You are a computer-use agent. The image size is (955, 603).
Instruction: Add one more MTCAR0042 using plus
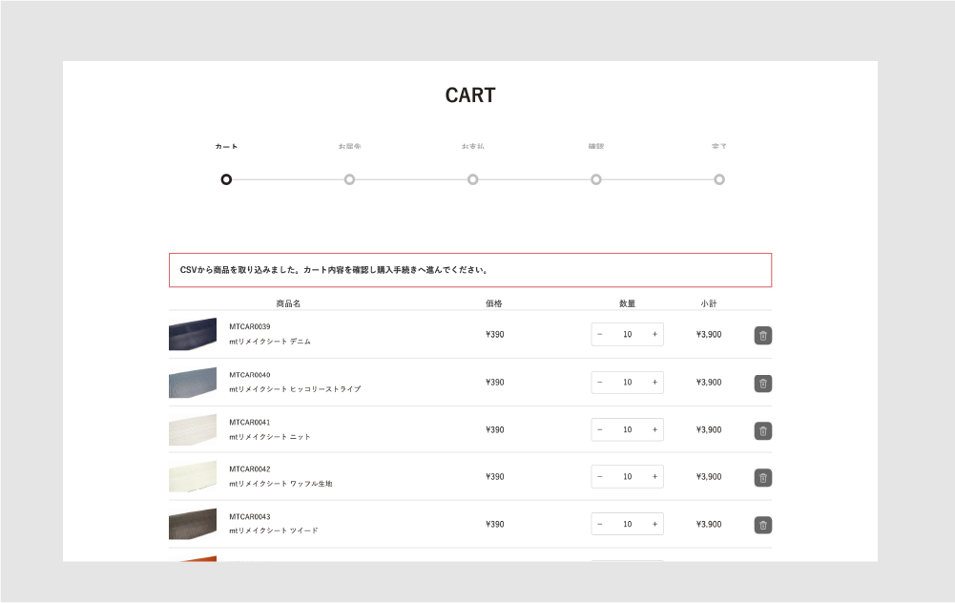coord(654,477)
